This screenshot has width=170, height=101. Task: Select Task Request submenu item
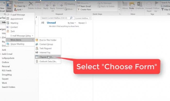click(48, 48)
